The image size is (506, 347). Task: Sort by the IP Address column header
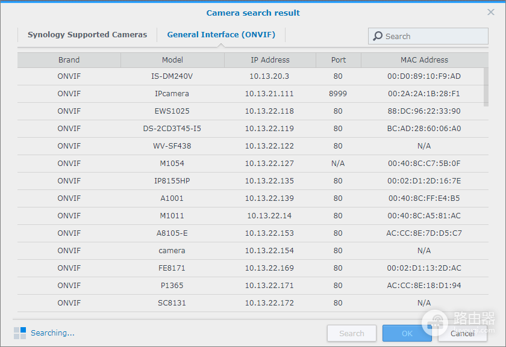[x=270, y=60]
